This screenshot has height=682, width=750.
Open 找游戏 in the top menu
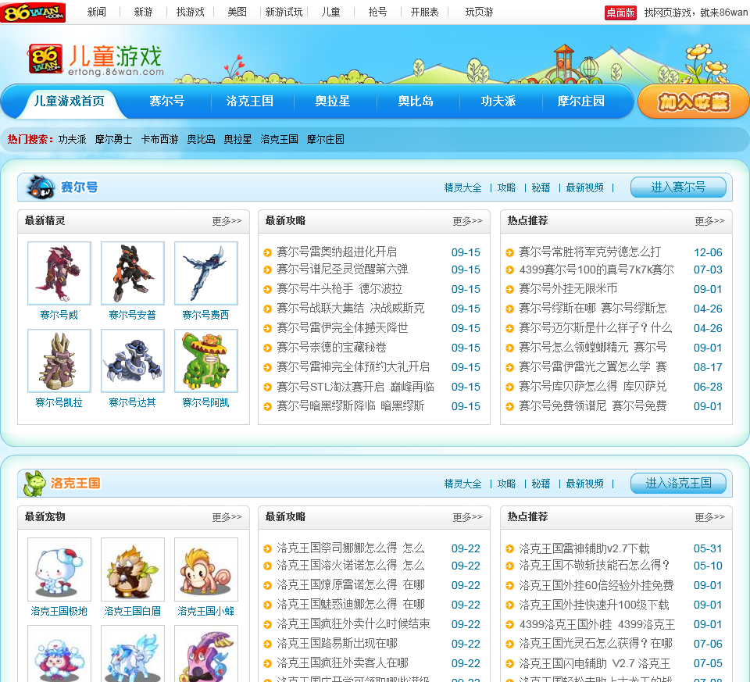click(x=190, y=12)
